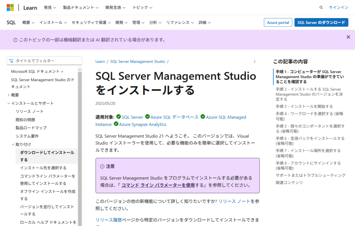
Task: Click the info icon in translation banner
Action: click(15, 40)
